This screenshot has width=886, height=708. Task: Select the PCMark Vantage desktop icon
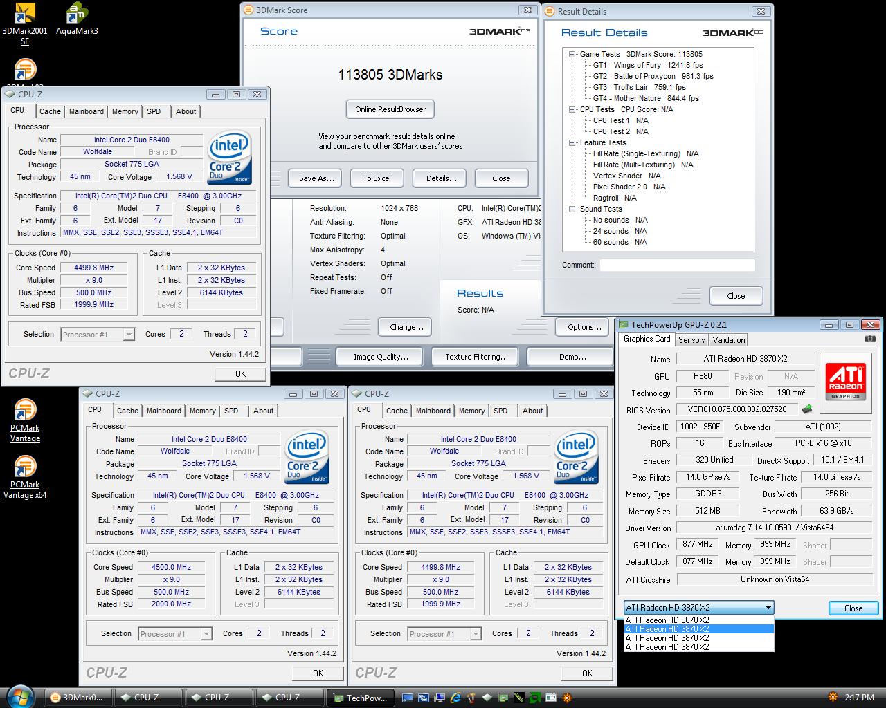pyautogui.click(x=25, y=420)
